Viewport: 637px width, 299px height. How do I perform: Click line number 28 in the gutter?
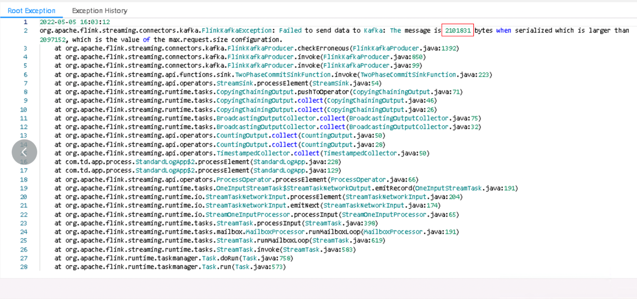(x=24, y=267)
